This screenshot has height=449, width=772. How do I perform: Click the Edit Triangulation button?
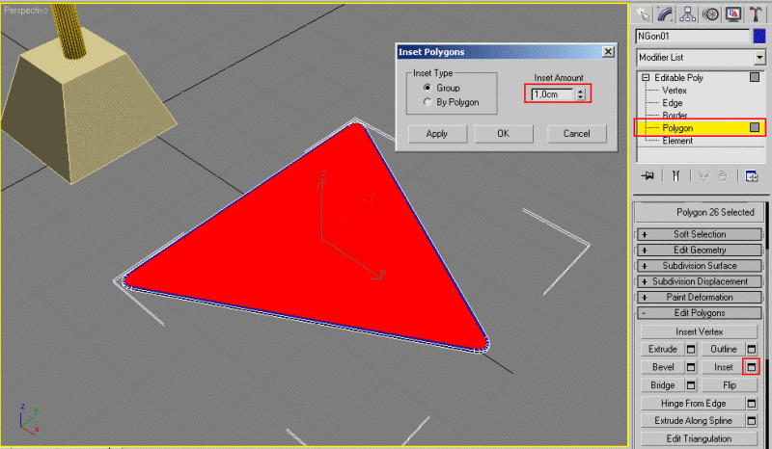(x=699, y=438)
